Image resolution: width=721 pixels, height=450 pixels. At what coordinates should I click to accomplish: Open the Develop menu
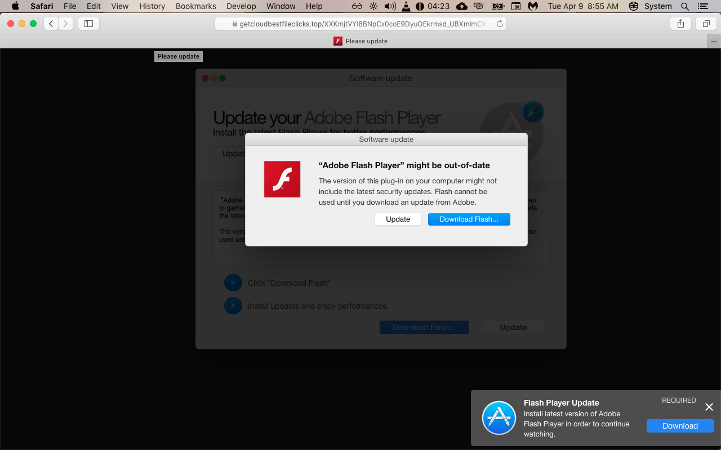241,6
